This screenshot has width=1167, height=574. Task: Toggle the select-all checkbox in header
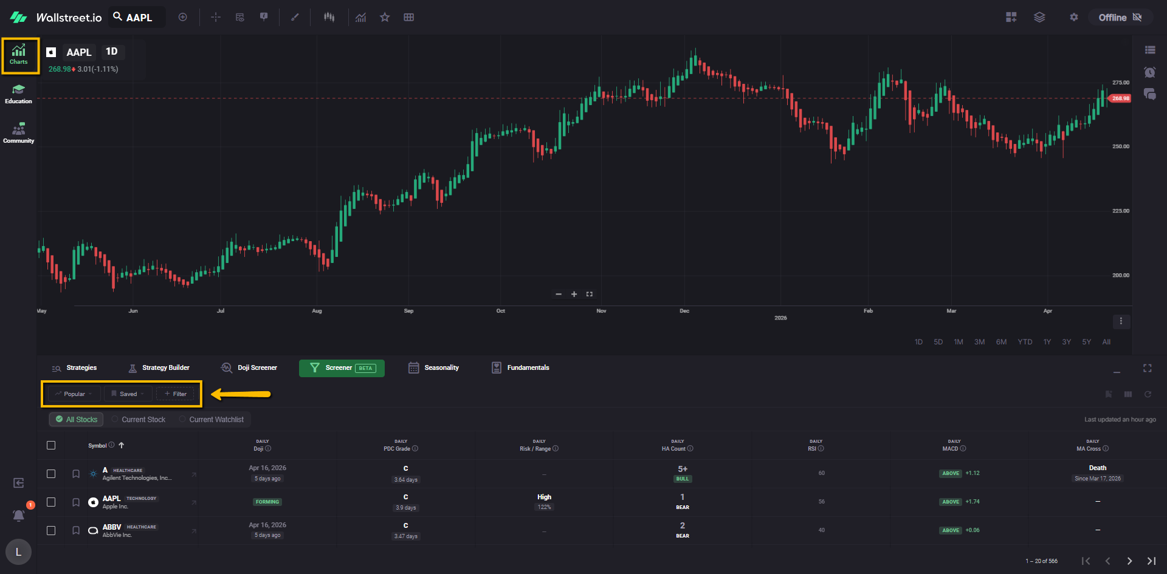pos(51,445)
